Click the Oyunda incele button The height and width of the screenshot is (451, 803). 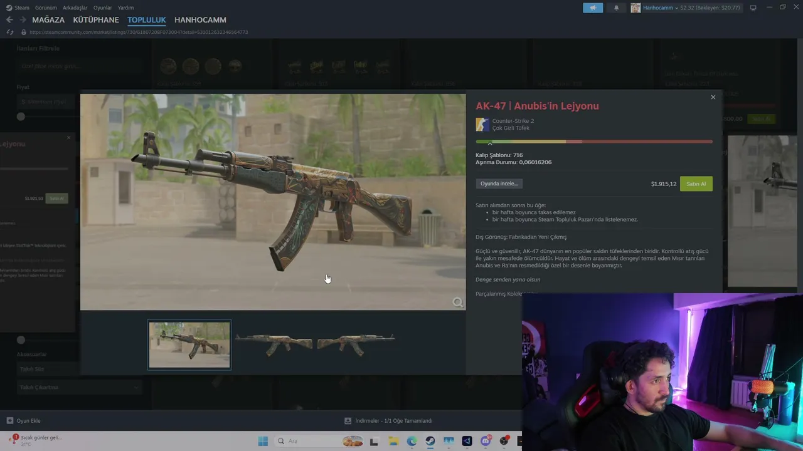point(499,184)
